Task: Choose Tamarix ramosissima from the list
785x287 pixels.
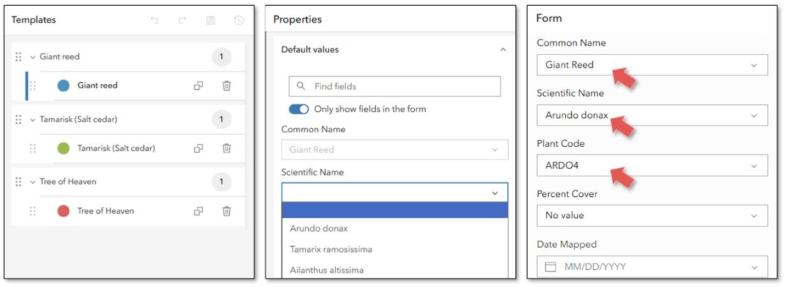Action: point(331,249)
